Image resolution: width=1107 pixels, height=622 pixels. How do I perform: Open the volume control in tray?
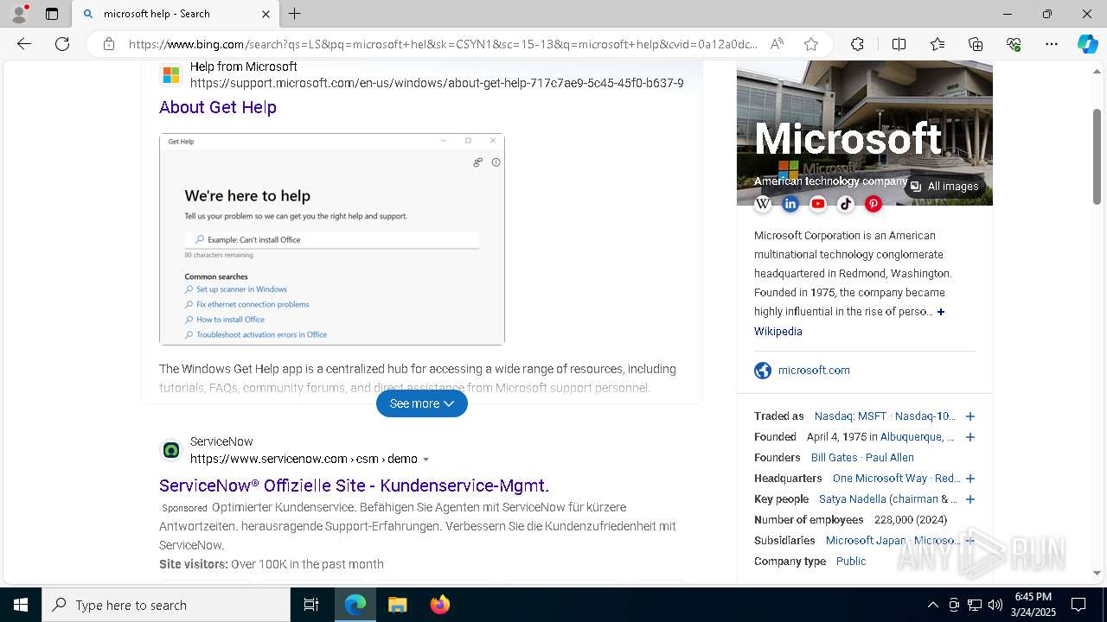[x=995, y=605]
